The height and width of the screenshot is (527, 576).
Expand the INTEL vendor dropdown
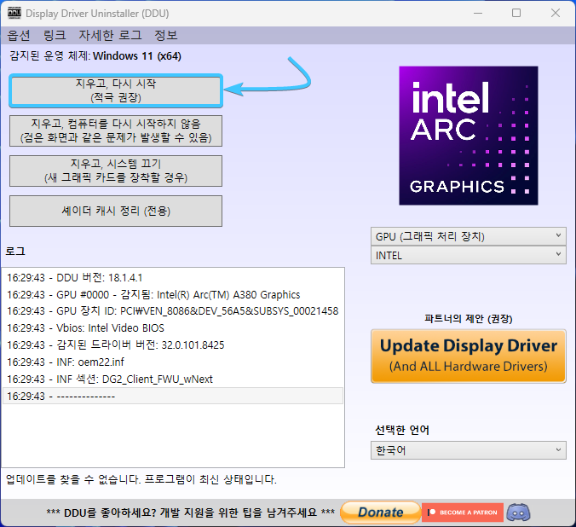[468, 255]
